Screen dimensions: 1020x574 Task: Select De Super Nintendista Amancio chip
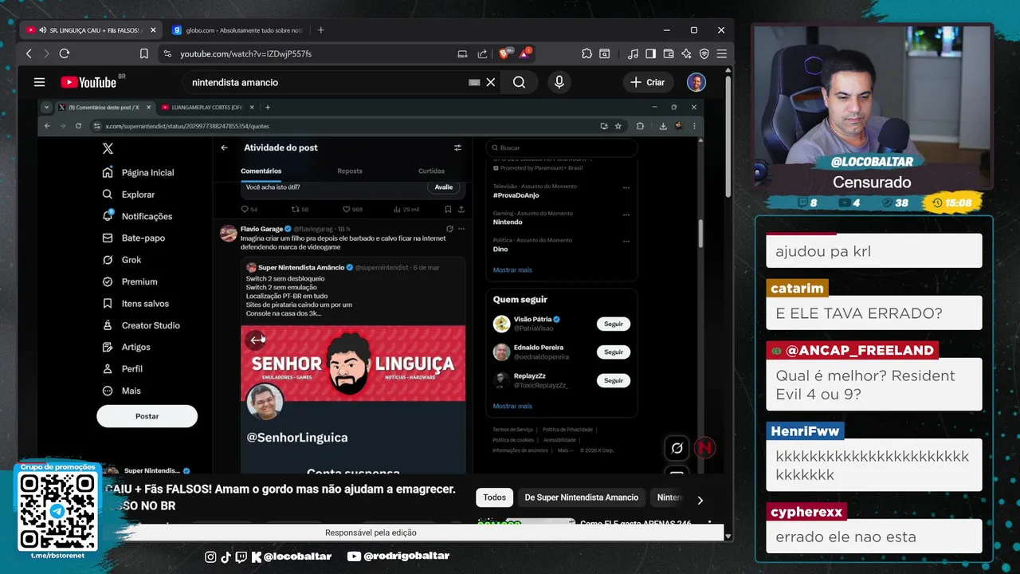coord(581,497)
